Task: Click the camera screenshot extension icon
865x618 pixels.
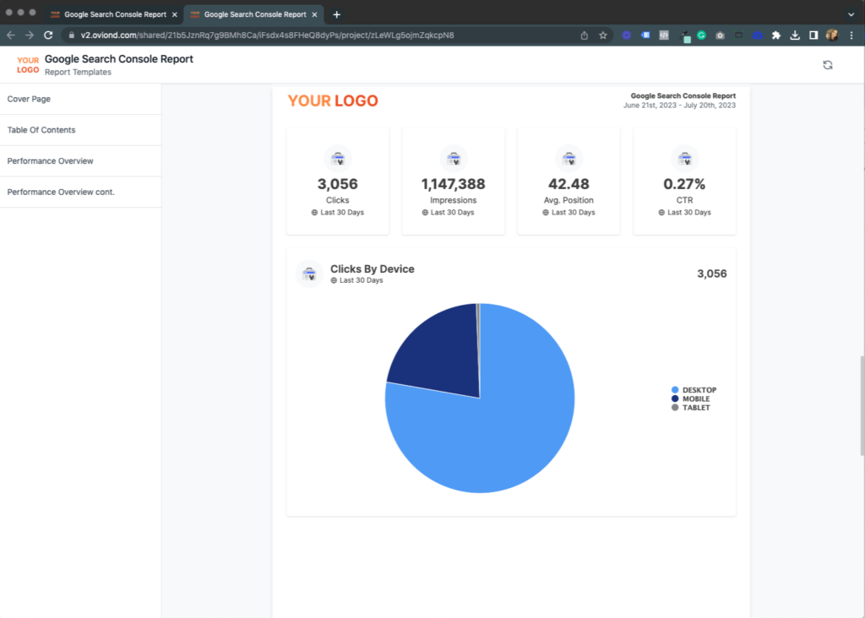Action: tap(720, 35)
